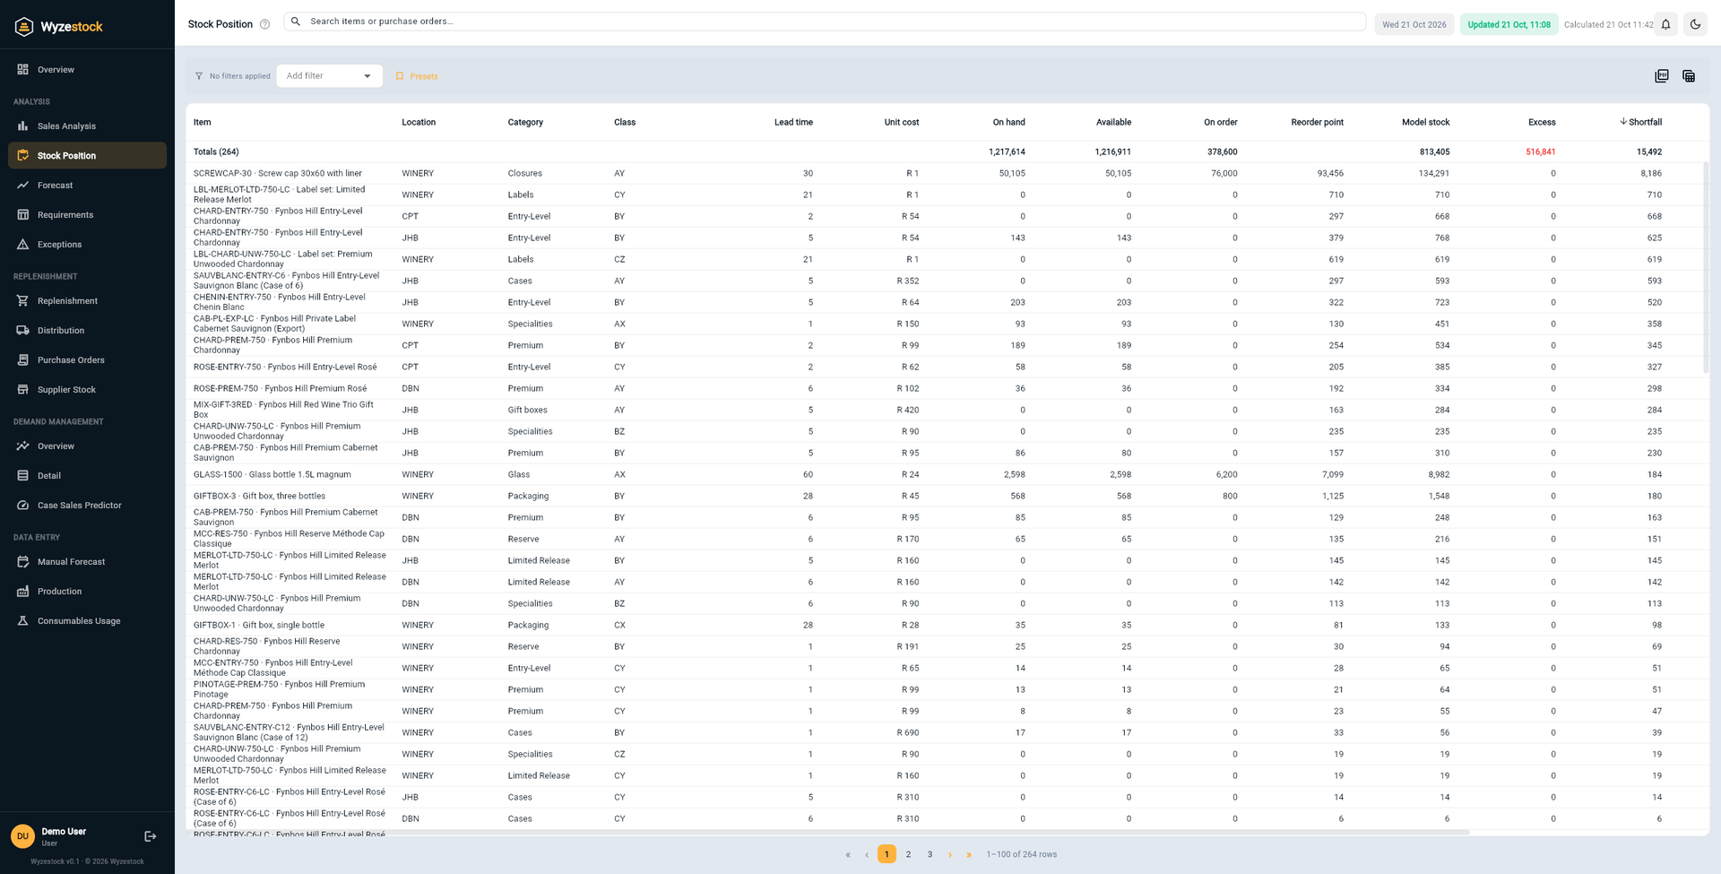
Task: Click the table horizontal scrollbar
Action: coord(828,833)
